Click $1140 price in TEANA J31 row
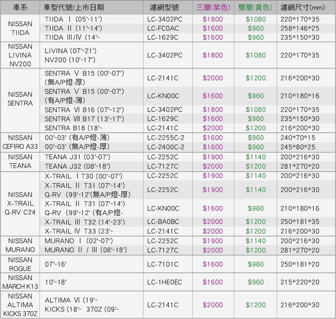The image size is (336, 319). tap(256, 157)
